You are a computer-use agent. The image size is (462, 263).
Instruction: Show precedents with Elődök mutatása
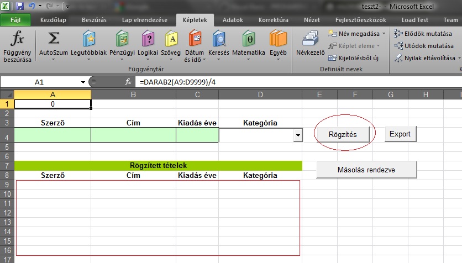423,34
